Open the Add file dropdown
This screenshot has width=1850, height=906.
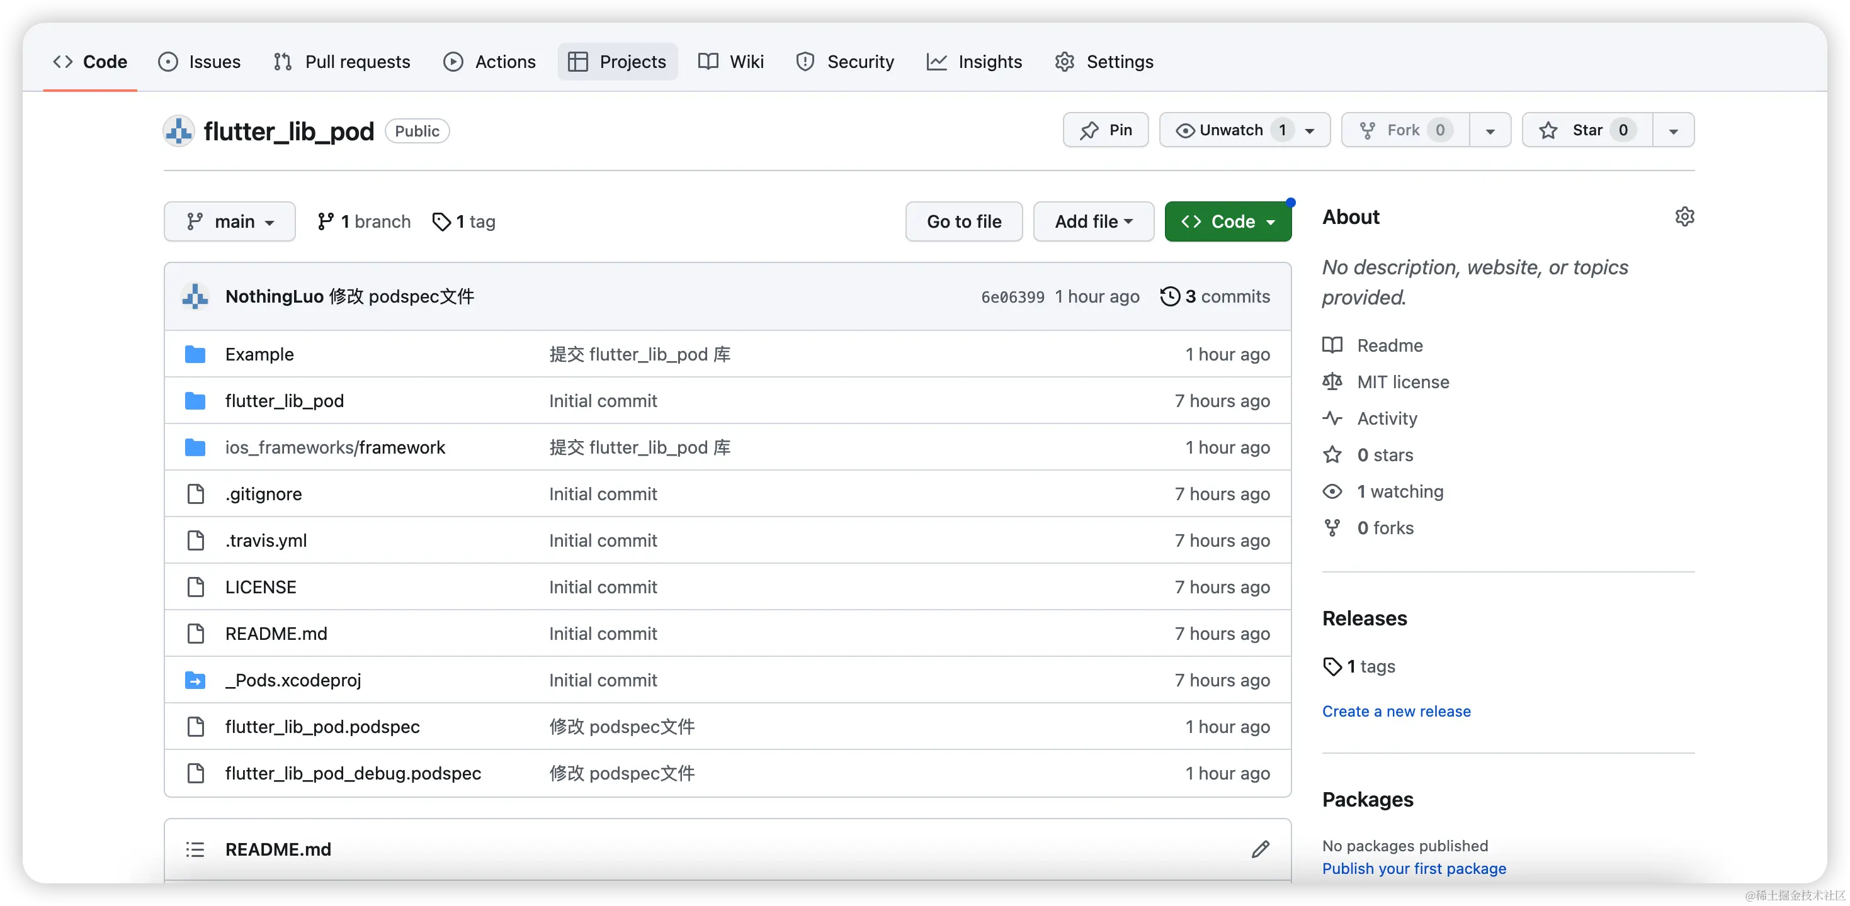click(x=1093, y=221)
